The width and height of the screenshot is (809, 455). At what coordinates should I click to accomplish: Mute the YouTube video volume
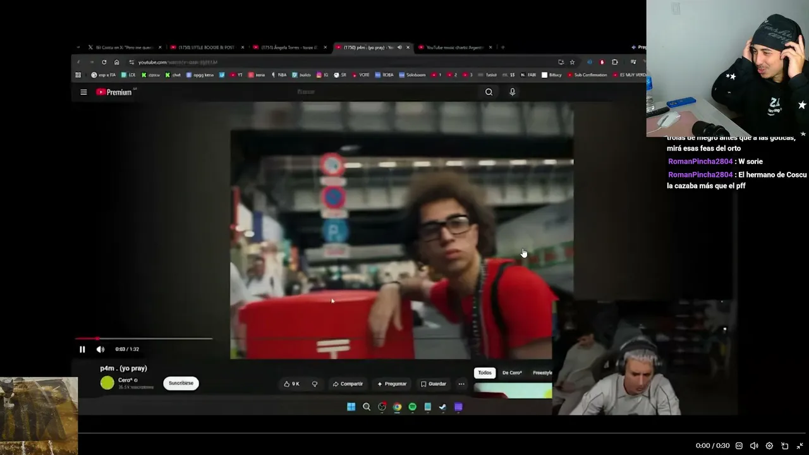pos(100,349)
